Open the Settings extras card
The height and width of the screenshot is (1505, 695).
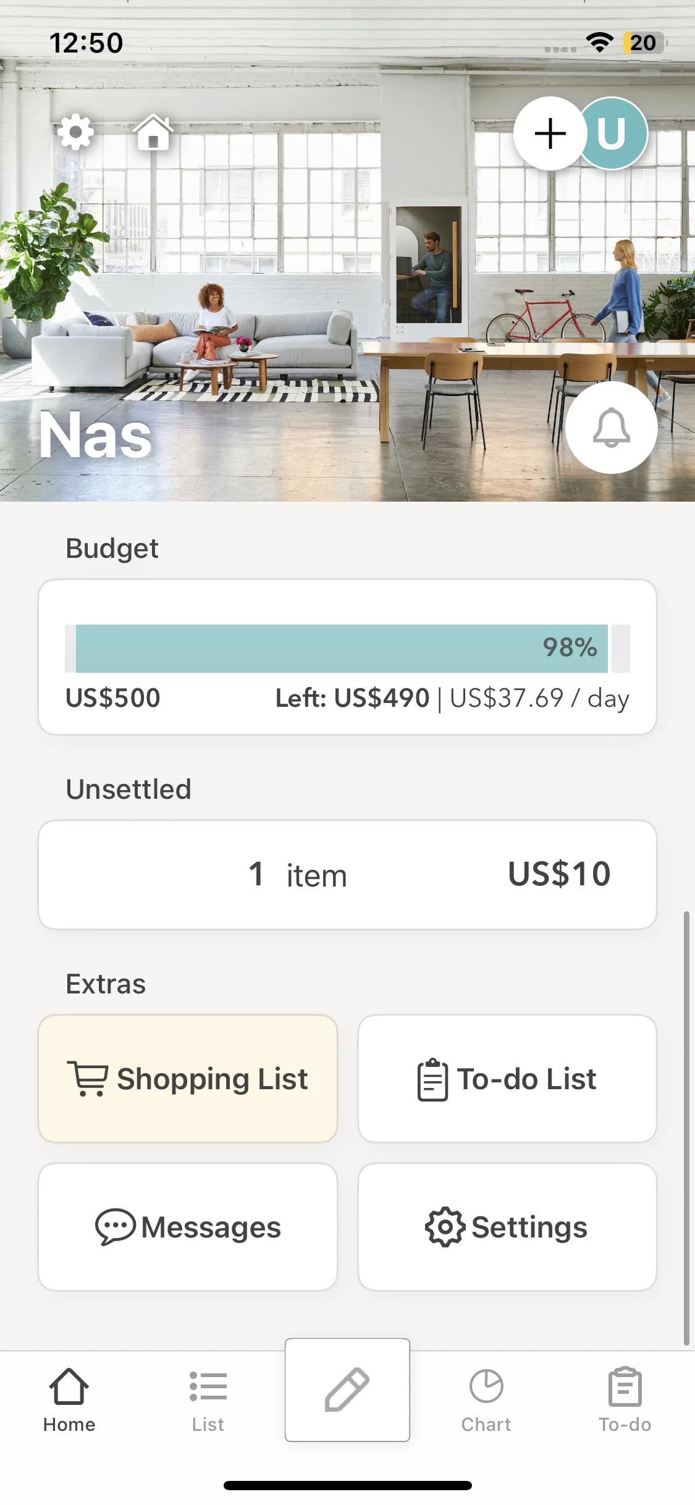coord(507,1227)
